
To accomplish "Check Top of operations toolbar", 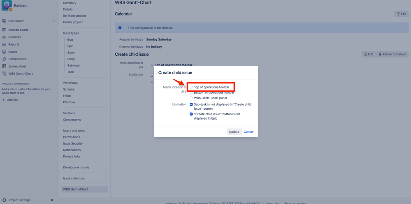I will point(191,87).
